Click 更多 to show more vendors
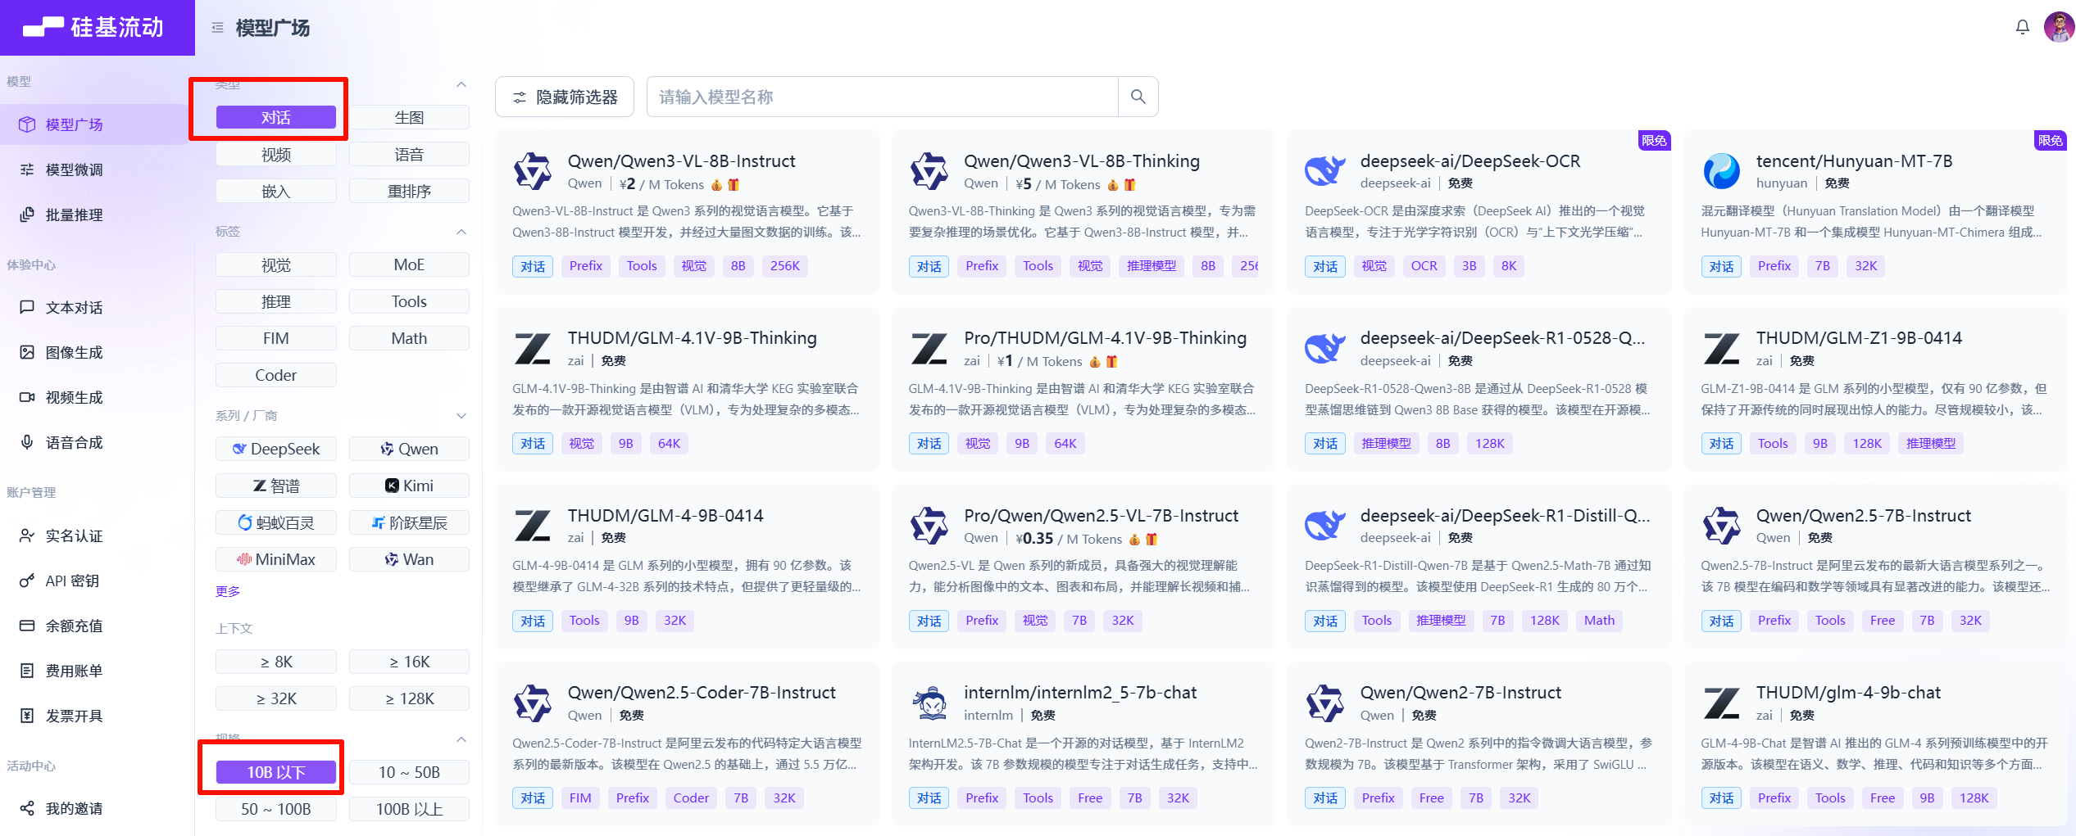This screenshot has height=836, width=2076. pos(227,591)
